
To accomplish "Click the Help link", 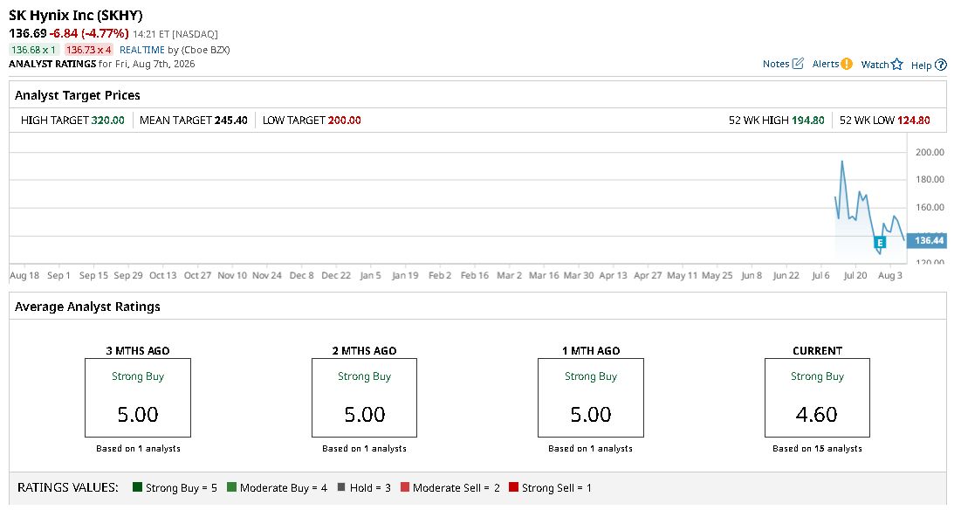I will point(921,65).
